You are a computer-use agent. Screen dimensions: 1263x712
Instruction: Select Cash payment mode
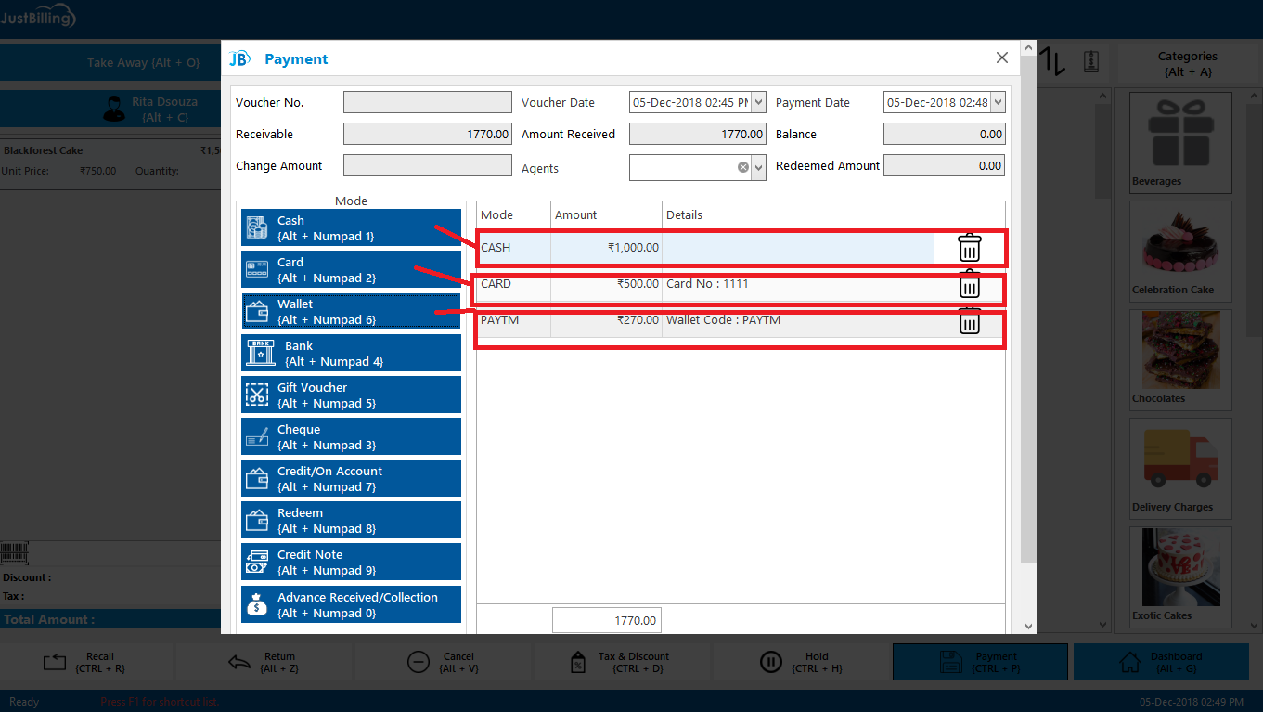click(x=351, y=228)
